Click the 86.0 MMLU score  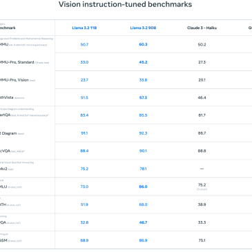143,186
